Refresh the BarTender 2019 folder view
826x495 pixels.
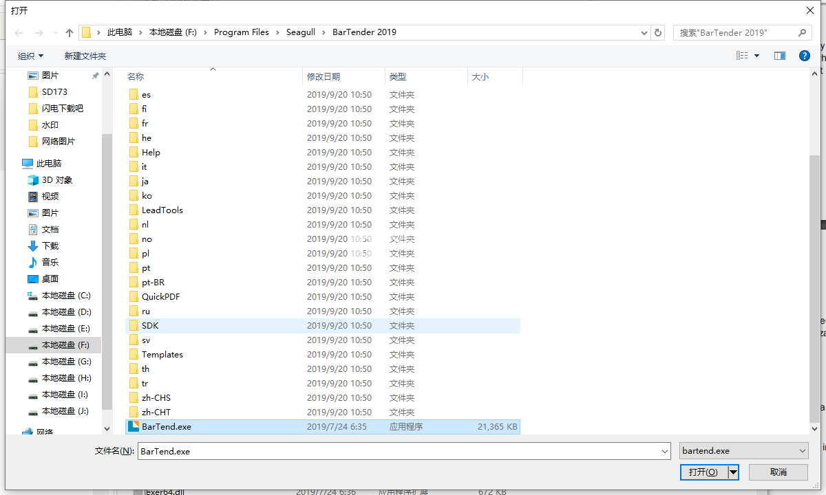click(659, 32)
